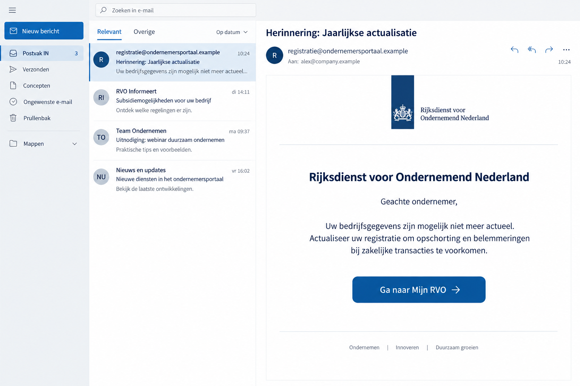The height and width of the screenshot is (386, 580).
Task: Focus the Zoeken in e-mail field
Action: (x=176, y=10)
